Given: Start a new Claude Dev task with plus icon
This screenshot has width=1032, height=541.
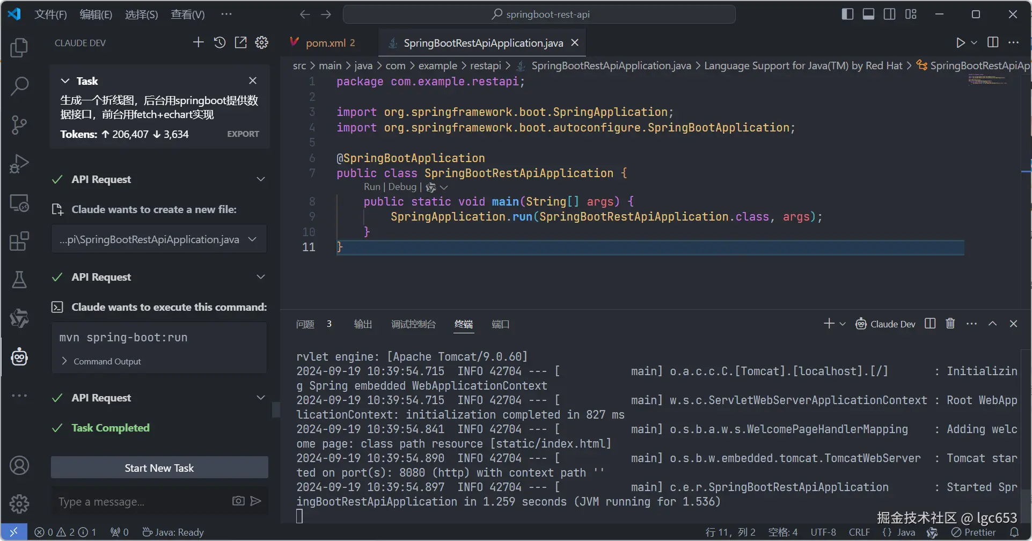Looking at the screenshot, I should pos(198,42).
